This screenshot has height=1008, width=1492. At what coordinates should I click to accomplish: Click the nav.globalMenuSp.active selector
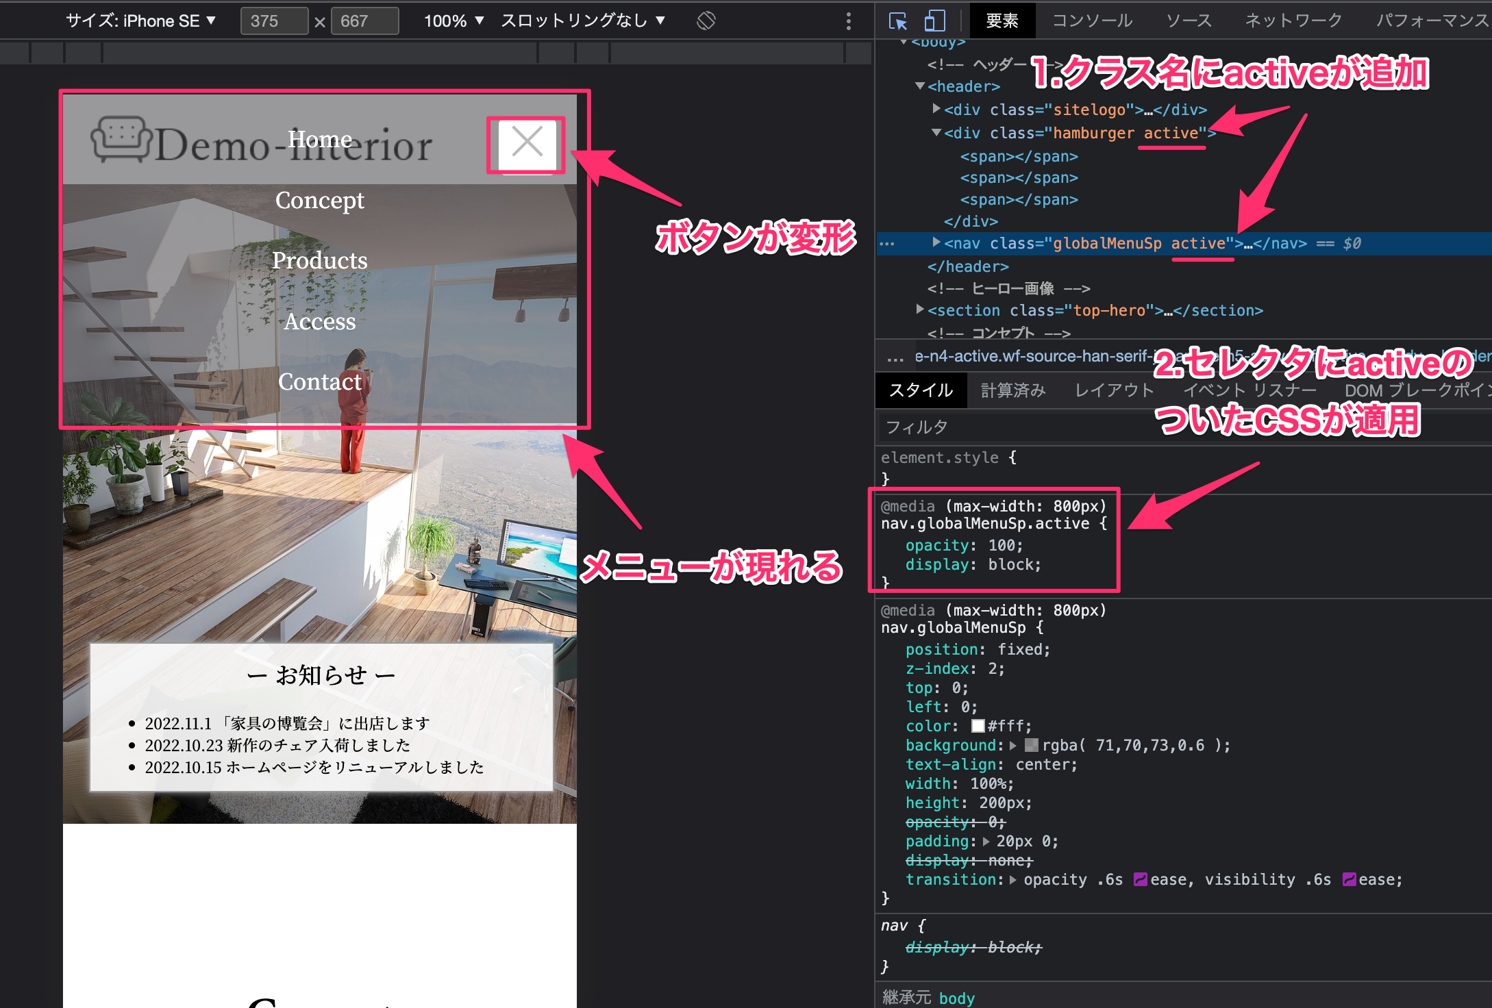[985, 523]
